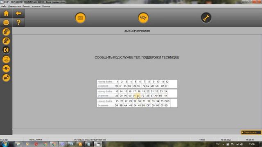Open the sidebar car icon
The width and height of the screenshot is (262, 147).
tap(6, 59)
